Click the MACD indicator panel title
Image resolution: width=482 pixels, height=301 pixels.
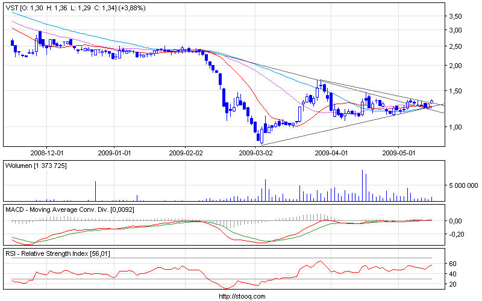pyautogui.click(x=75, y=209)
